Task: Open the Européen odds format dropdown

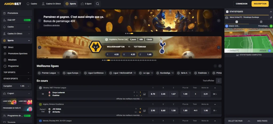Action: pyautogui.click(x=17, y=86)
